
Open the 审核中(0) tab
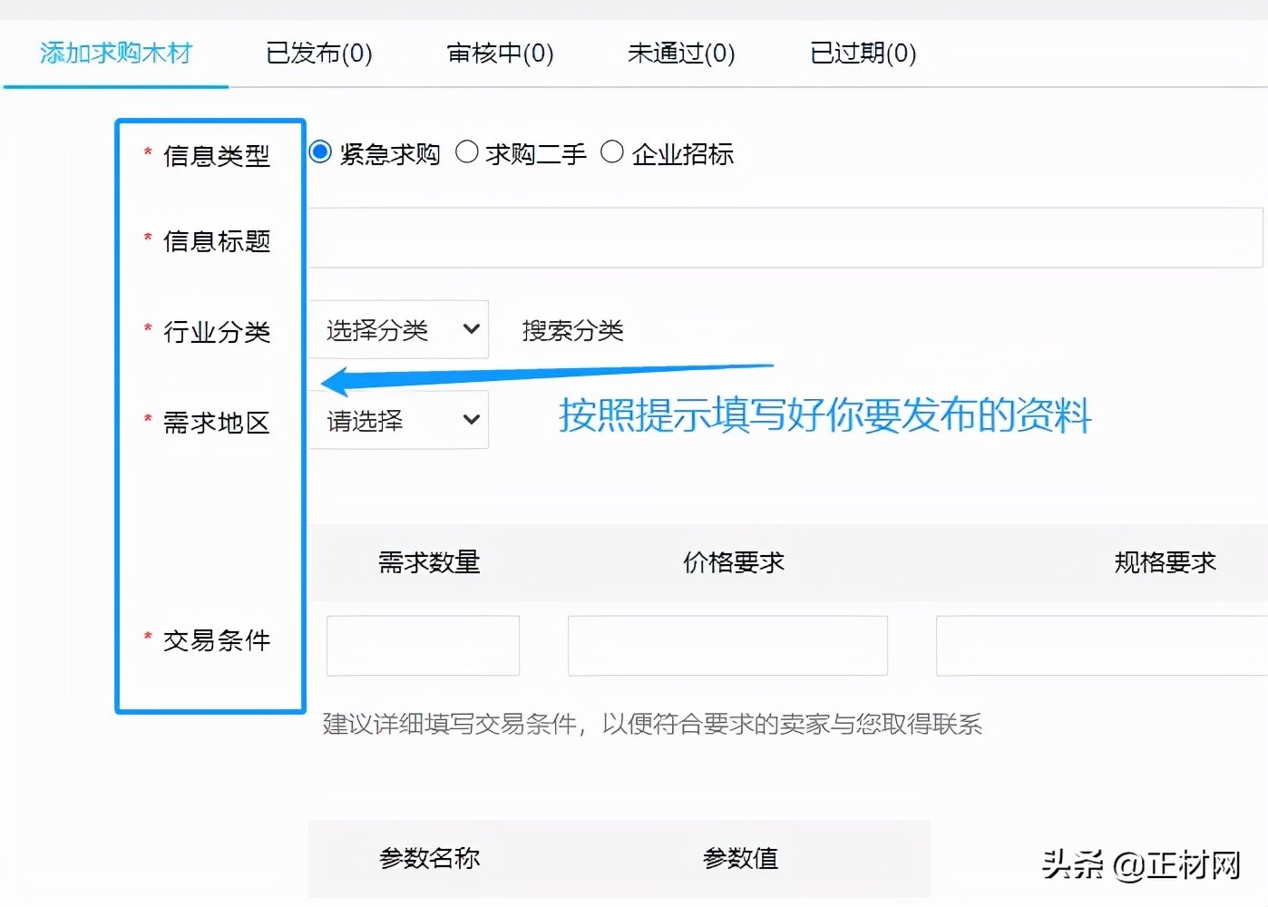coord(499,54)
